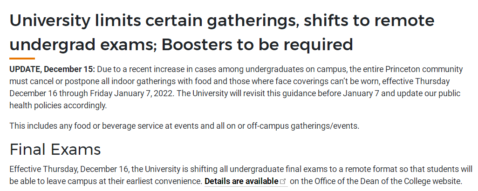Click the bold 'UPDATE, December 15:' label
This screenshot has width=478, height=191.
tap(52, 69)
